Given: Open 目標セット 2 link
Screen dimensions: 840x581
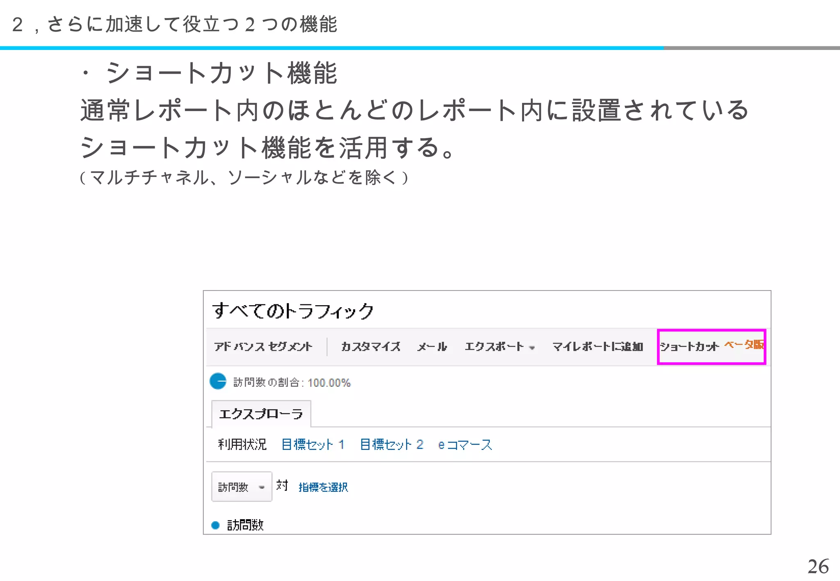Looking at the screenshot, I should (391, 444).
